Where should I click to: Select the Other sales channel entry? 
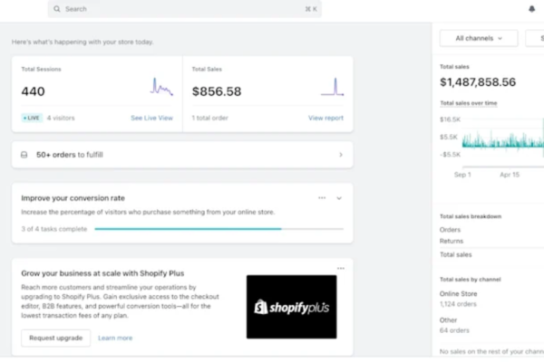click(448, 320)
